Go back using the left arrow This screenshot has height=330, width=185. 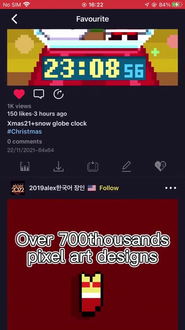click(x=15, y=19)
